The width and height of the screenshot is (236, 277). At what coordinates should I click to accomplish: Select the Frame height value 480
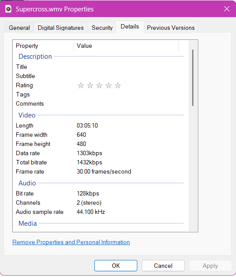pos(81,144)
